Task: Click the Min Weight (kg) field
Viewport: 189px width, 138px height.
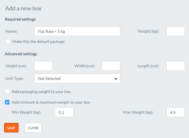Action: point(64,112)
